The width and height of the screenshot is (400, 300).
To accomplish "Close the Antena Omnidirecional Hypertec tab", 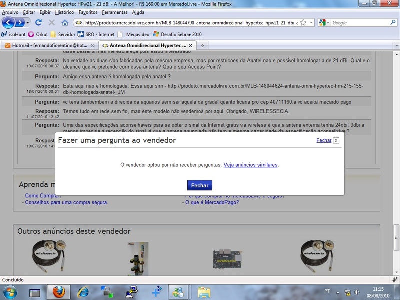I will click(x=190, y=45).
